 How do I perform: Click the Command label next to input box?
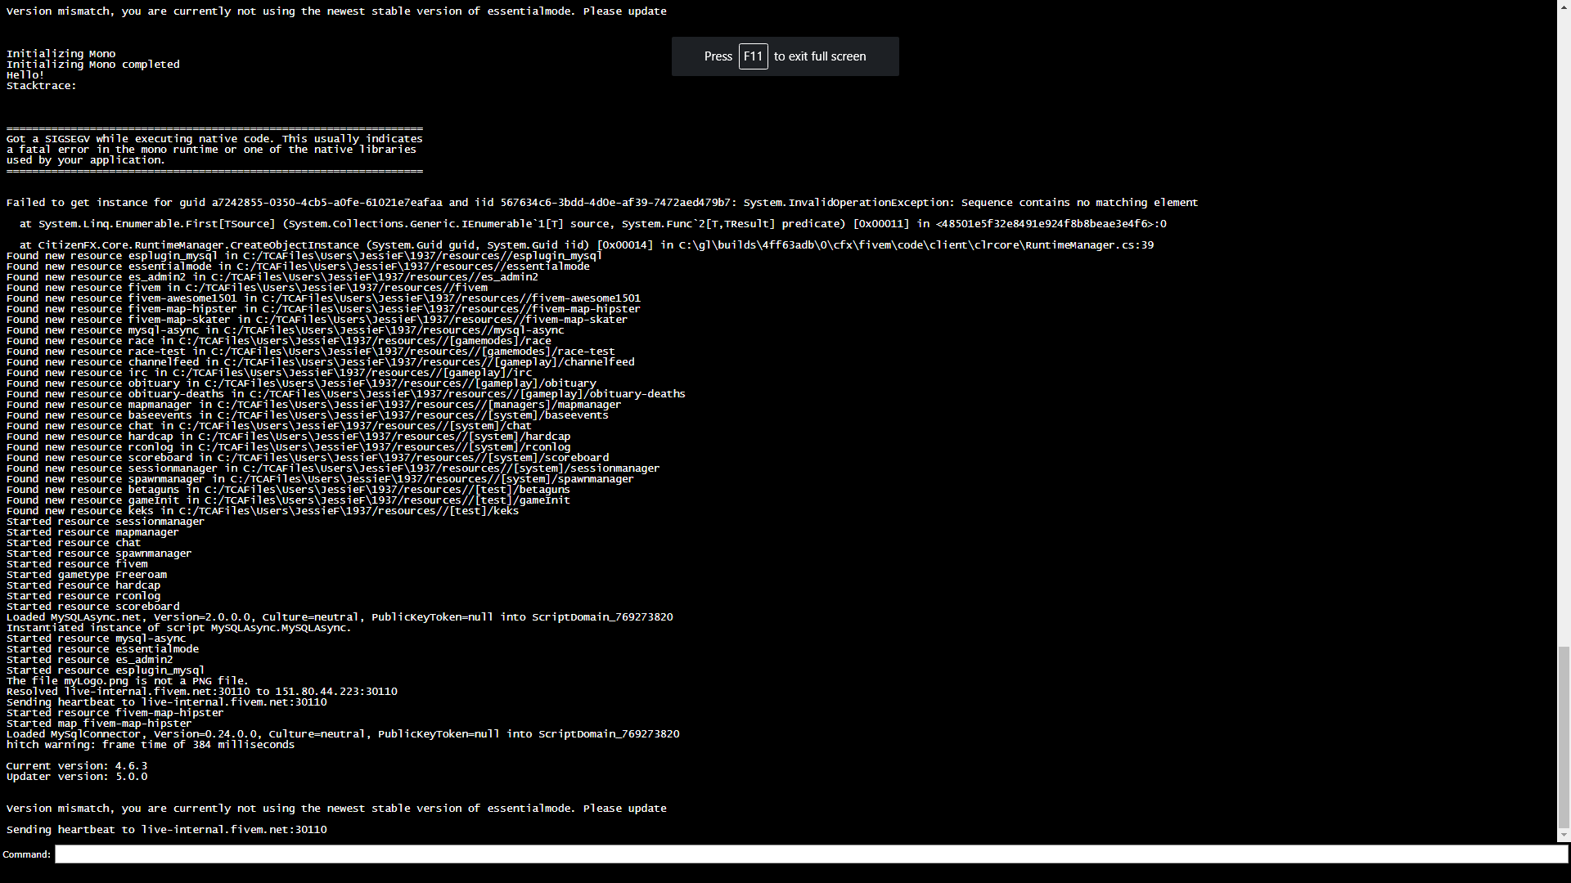point(27,854)
